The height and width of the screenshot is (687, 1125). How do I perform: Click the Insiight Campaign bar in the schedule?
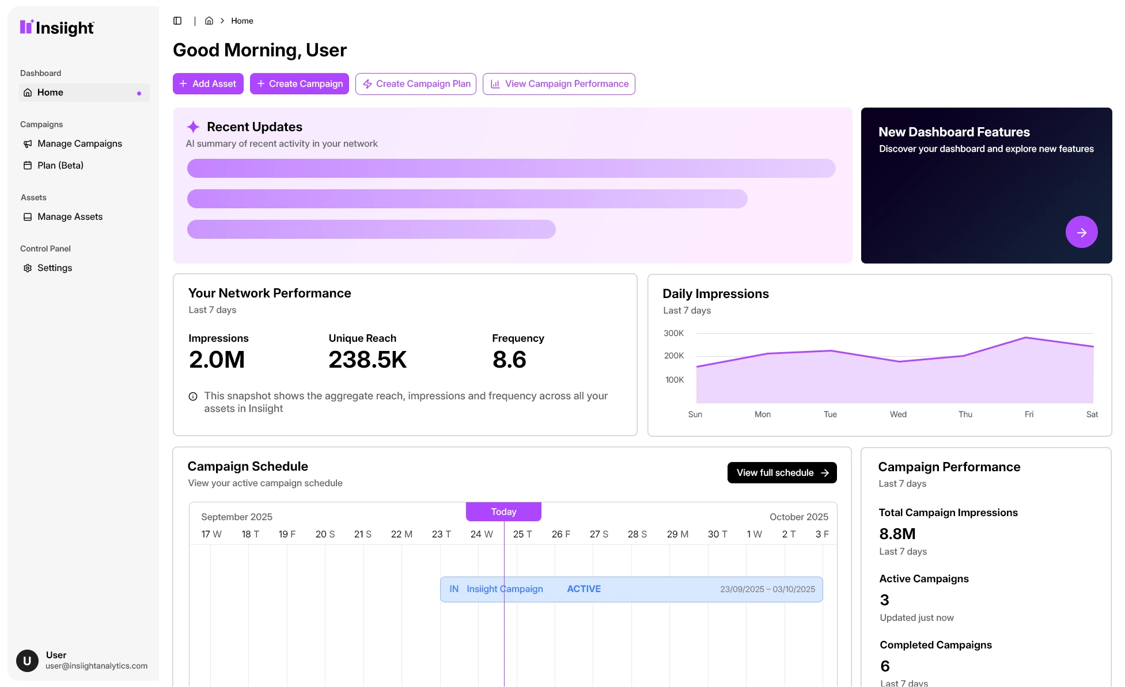pyautogui.click(x=631, y=589)
